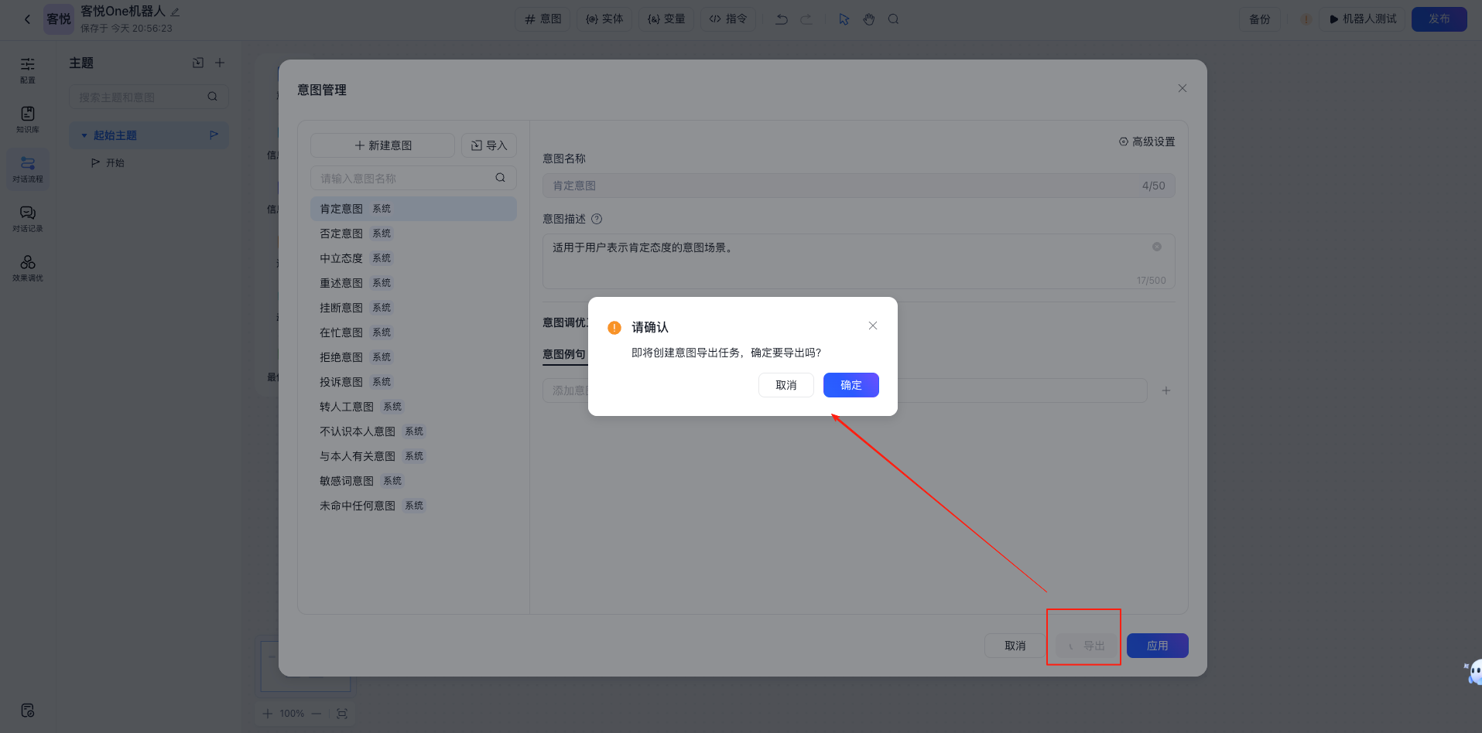Screen dimensions: 1482x733
Task: Click 取消 in the 请确认 dialog
Action: [x=785, y=385]
